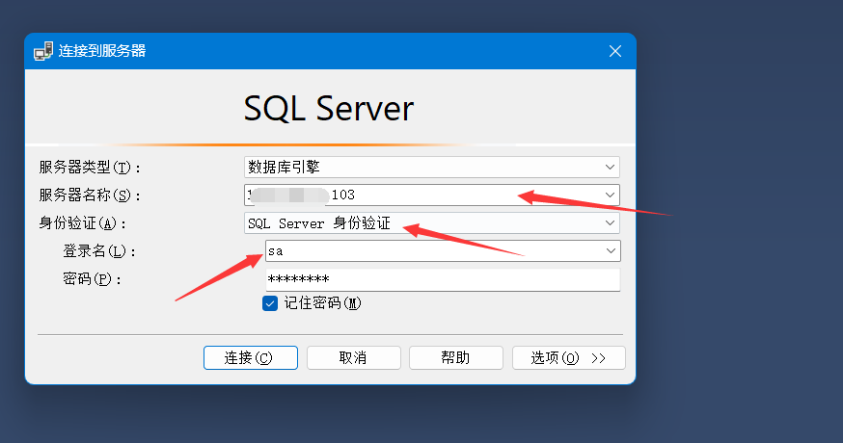Focus the 密码 input field
Viewport: 843px width, 443px height.
point(442,279)
